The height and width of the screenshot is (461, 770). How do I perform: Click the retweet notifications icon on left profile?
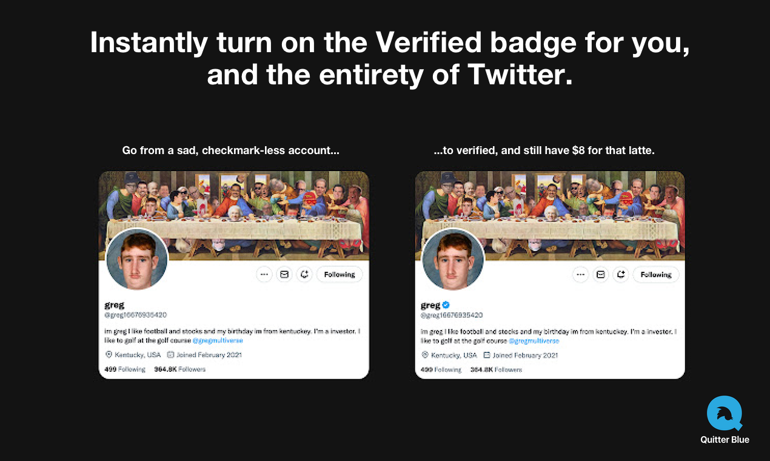[x=304, y=274]
